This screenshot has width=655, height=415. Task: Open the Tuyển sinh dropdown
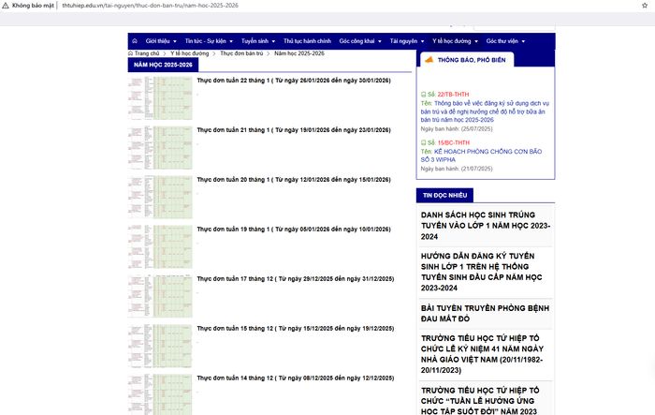[x=257, y=41]
